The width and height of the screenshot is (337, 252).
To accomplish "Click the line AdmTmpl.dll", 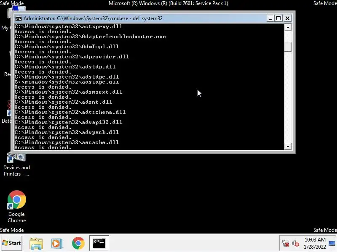I will pyautogui.click(x=67, y=47).
